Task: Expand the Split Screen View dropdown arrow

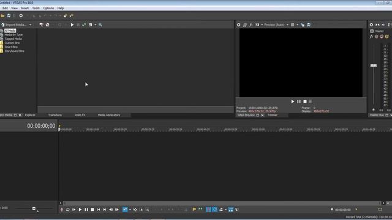Action: click(262, 24)
